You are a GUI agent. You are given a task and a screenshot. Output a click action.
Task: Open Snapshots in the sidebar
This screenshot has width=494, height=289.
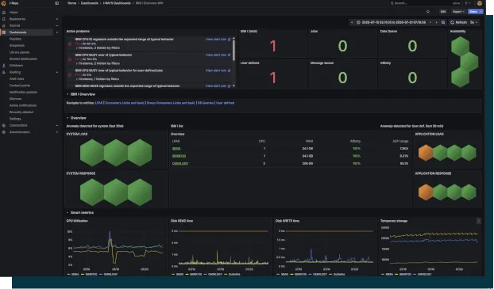tap(17, 46)
